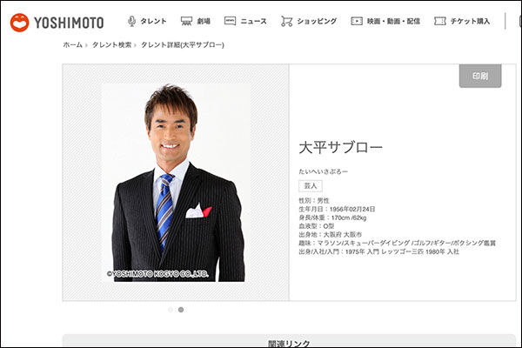522x348 pixels.
Task: Go to タレント検索 in the breadcrumb
Action: pyautogui.click(x=111, y=45)
